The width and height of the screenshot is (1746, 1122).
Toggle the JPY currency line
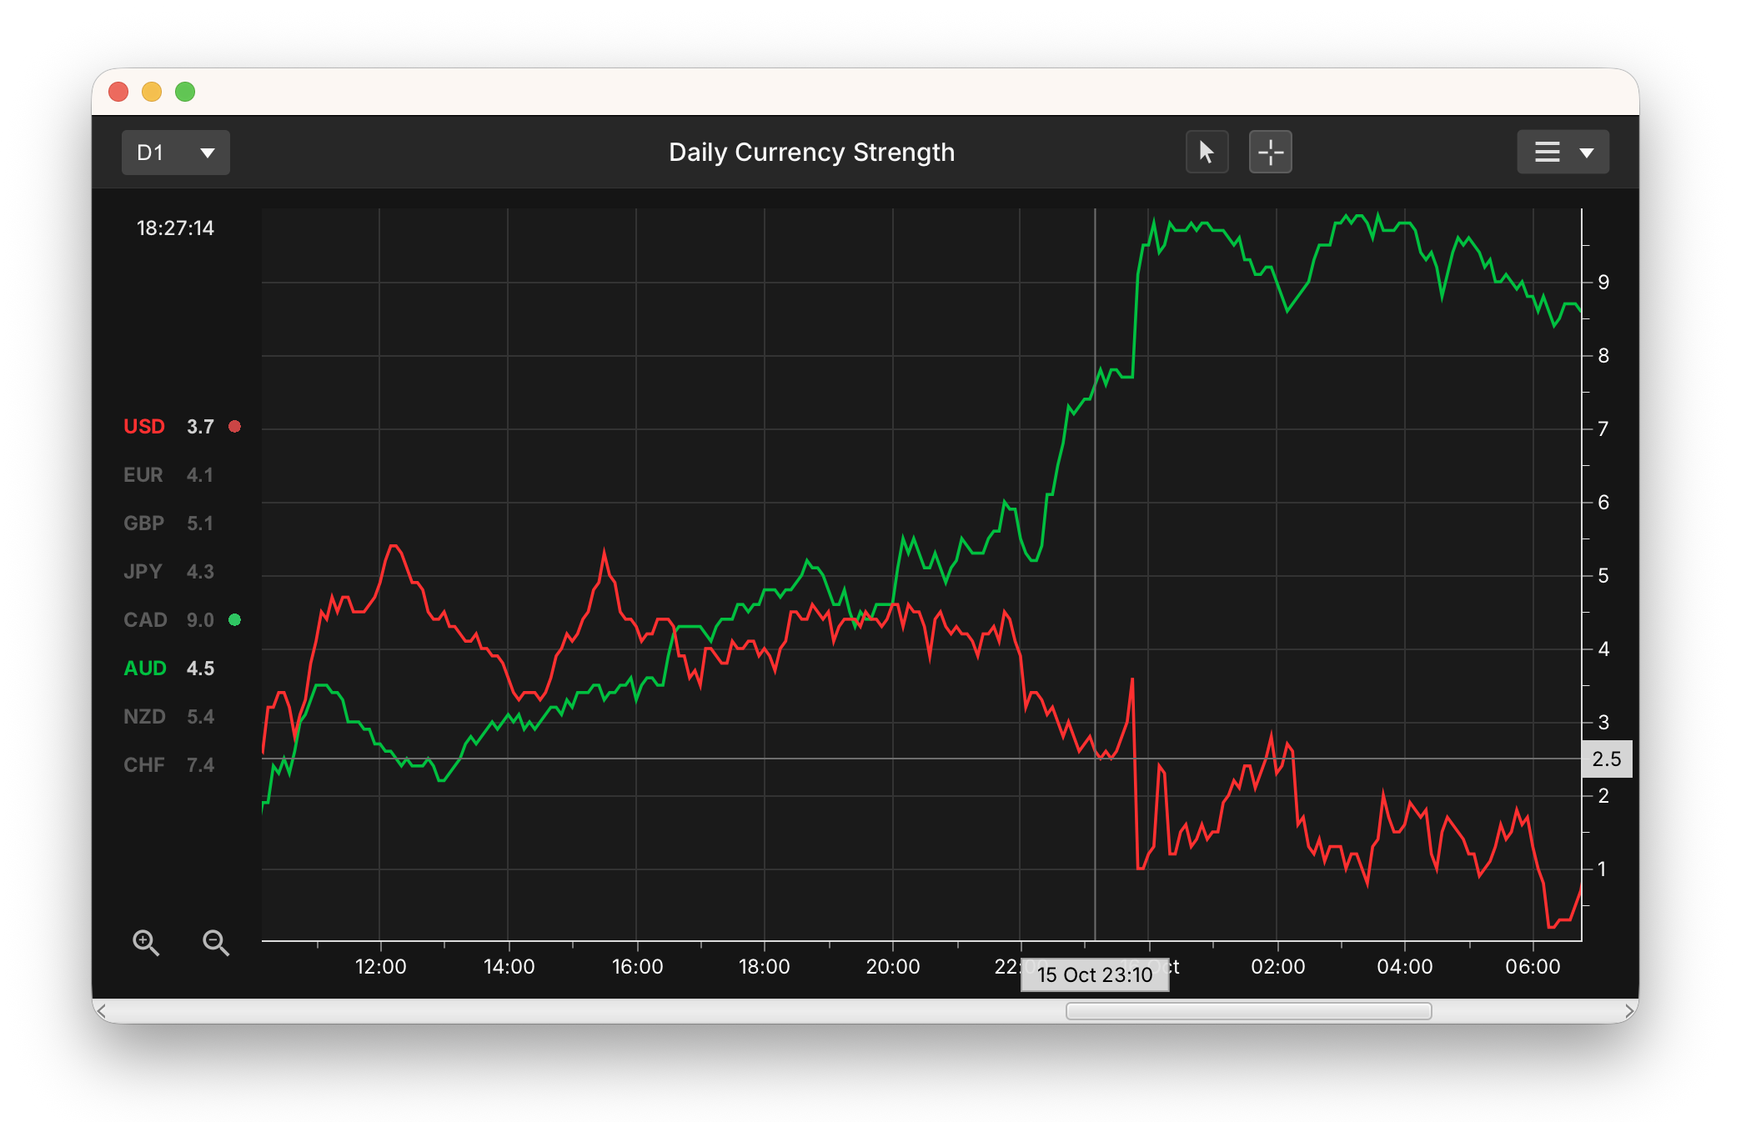(168, 572)
